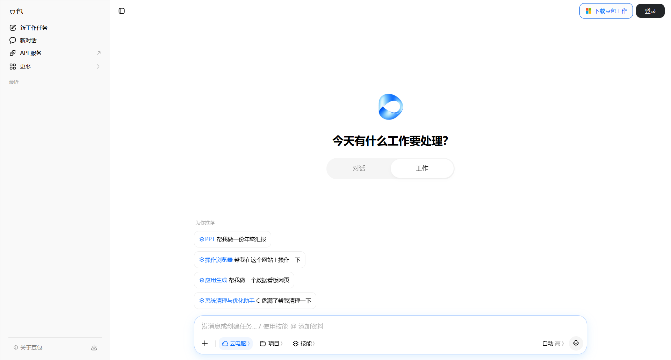Click the 最近 section label
671x360 pixels.
[14, 82]
